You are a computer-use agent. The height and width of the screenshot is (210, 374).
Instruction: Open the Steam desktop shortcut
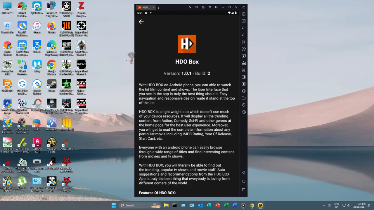click(x=52, y=86)
